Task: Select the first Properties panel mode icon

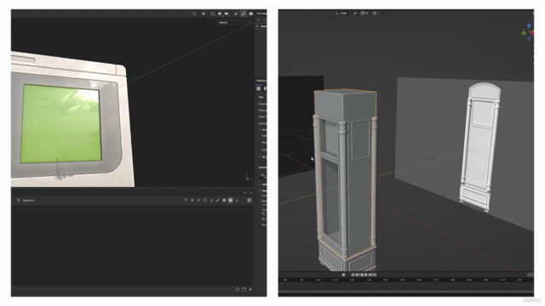Action: click(259, 88)
